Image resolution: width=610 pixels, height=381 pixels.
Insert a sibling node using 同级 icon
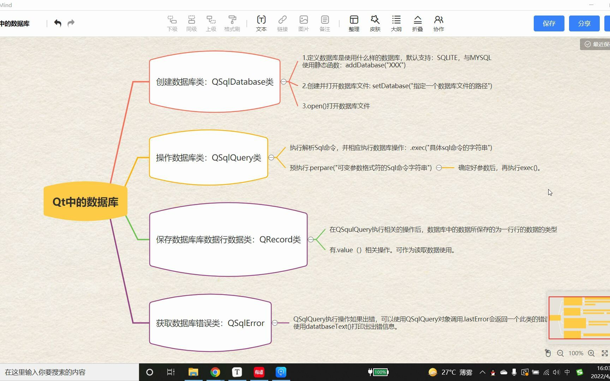point(191,23)
